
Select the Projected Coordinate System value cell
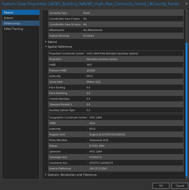134,54
